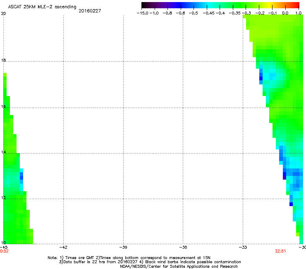Image resolution: width=306 pixels, height=269 pixels.
Task: Select the -0.5 color scale value
Action: coord(193,13)
